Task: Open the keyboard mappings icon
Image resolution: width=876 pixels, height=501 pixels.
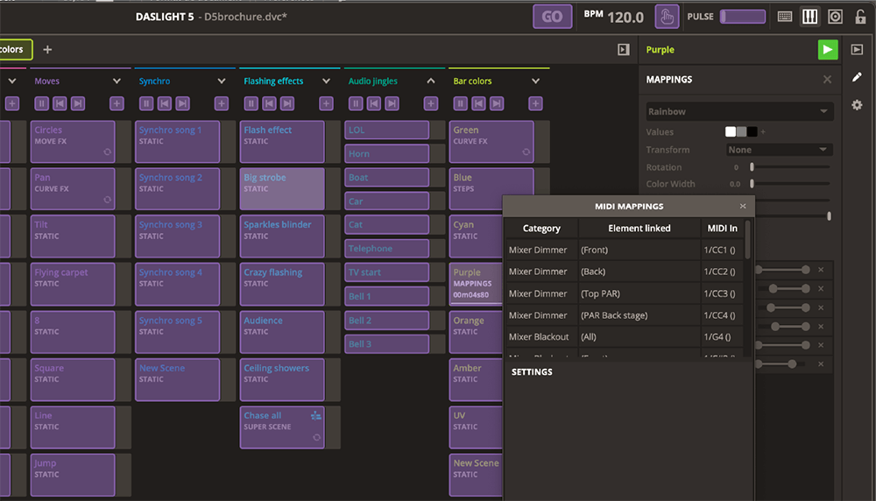Action: tap(785, 17)
